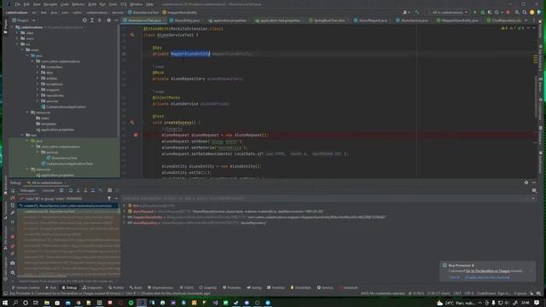Image resolution: width=546 pixels, height=307 pixels.
Task: Click Step Over icon in debugger toolbar
Action: click(x=71, y=190)
